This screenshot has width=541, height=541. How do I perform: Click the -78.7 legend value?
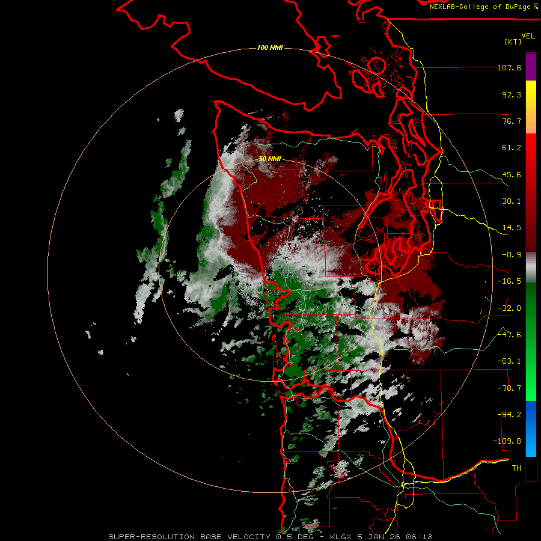tap(509, 388)
